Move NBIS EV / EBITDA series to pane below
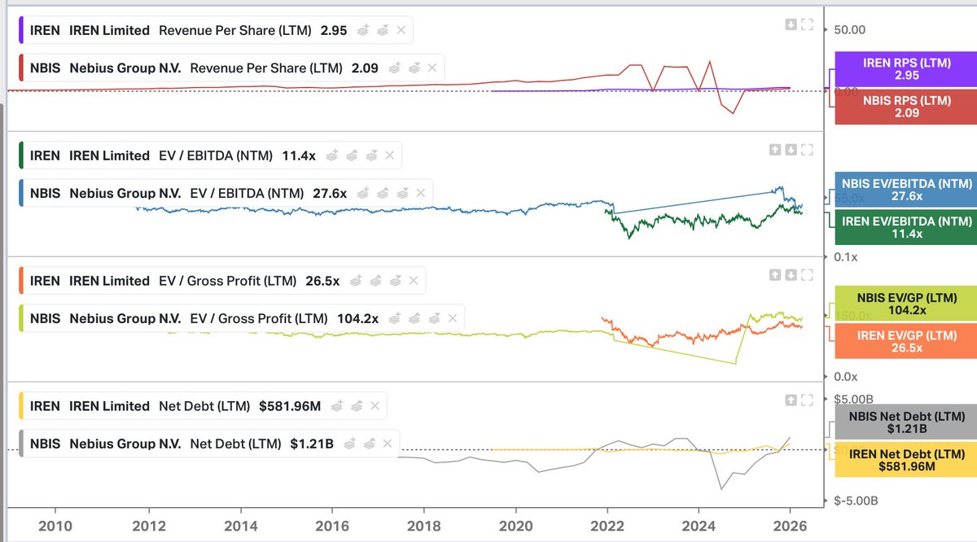Viewport: 977px width, 542px height. coord(402,194)
